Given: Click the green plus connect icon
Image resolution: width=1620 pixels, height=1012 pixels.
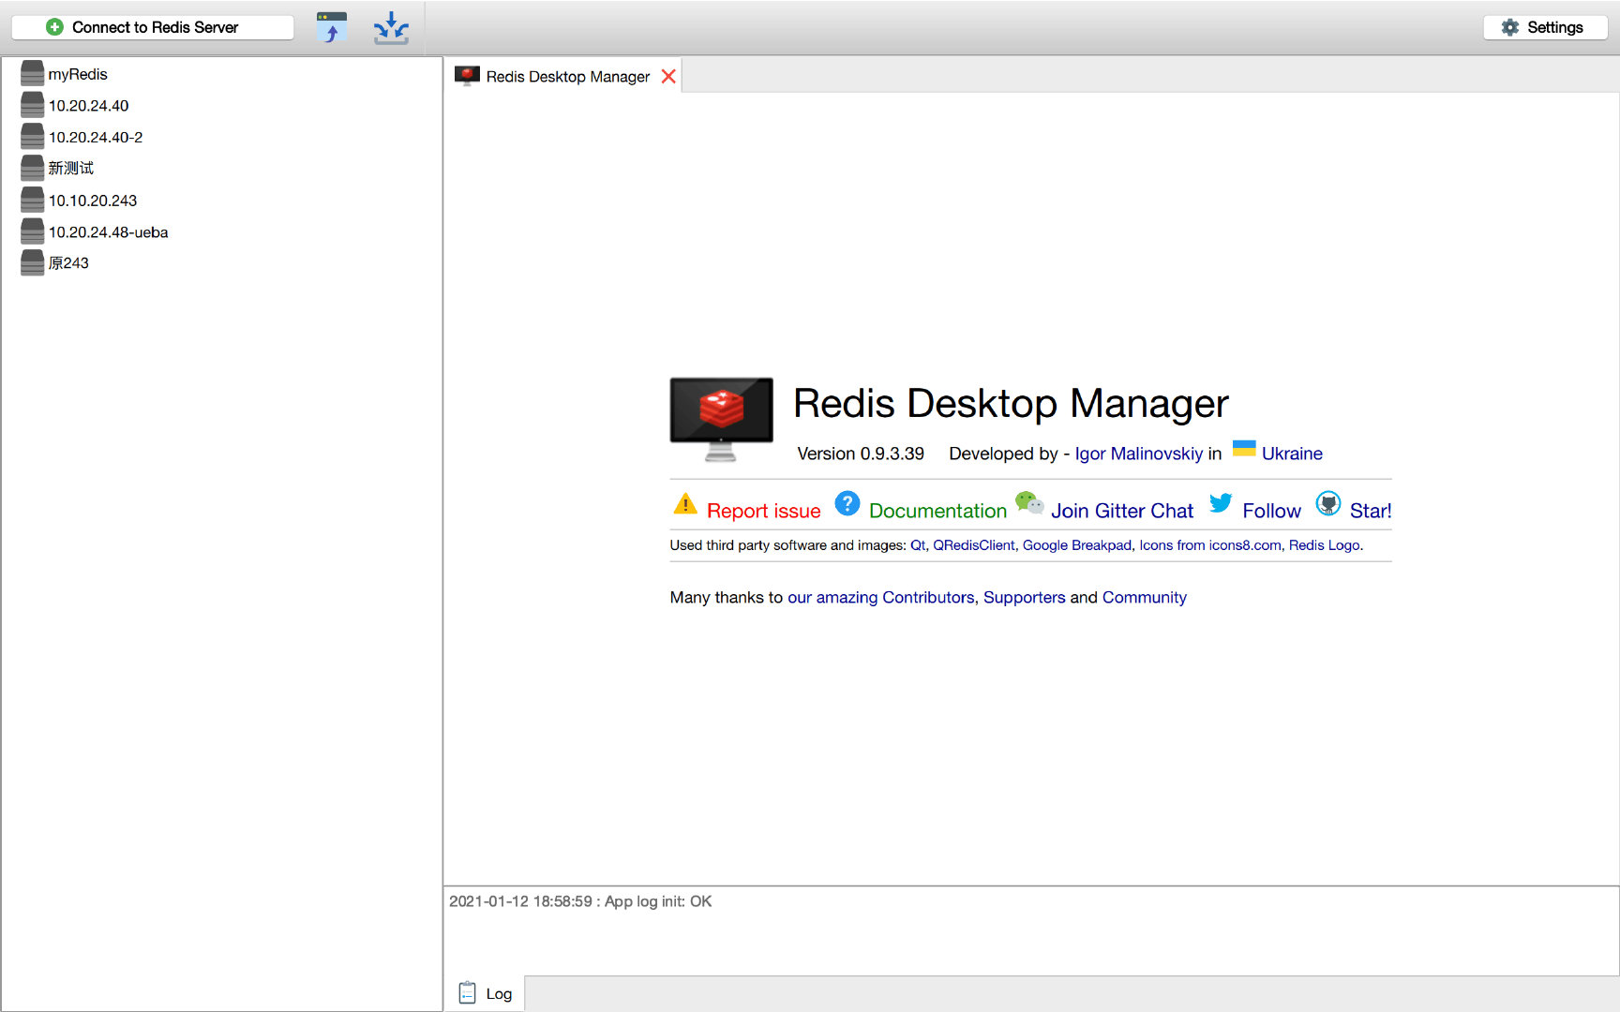Looking at the screenshot, I should pyautogui.click(x=55, y=27).
